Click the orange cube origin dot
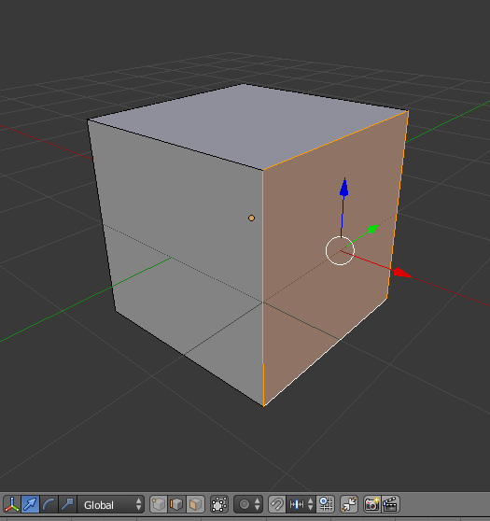The width and height of the screenshot is (490, 521). (x=251, y=218)
